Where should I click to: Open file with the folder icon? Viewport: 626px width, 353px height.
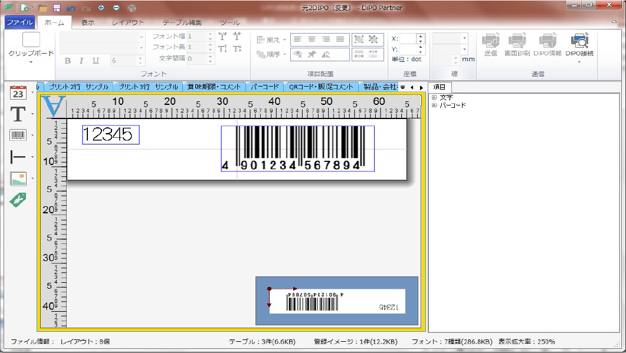tap(42, 8)
